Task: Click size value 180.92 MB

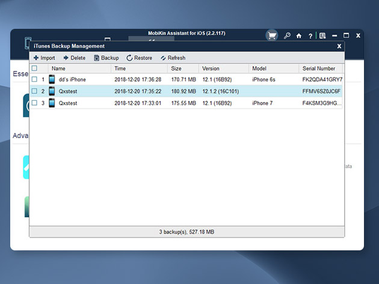Action: (x=183, y=91)
